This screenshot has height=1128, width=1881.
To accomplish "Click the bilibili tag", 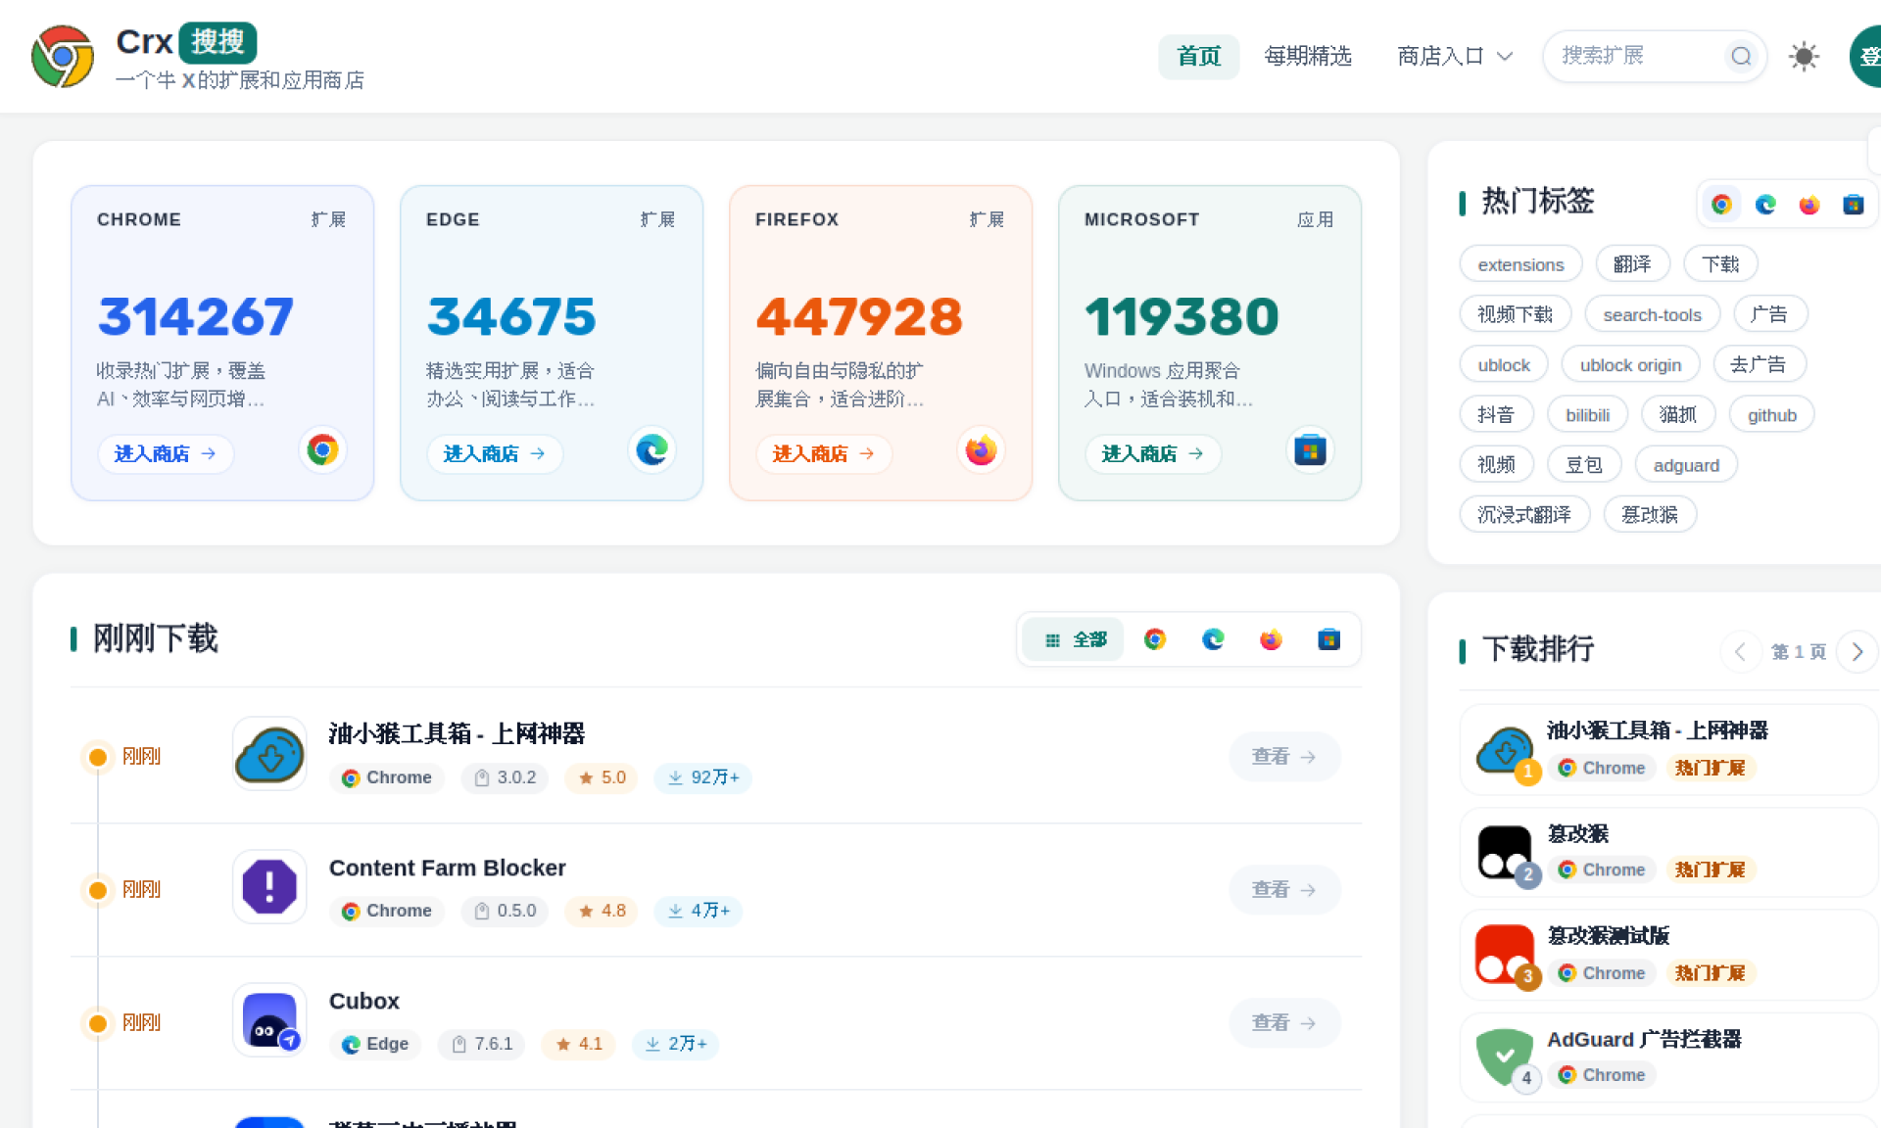I will pos(1587,415).
